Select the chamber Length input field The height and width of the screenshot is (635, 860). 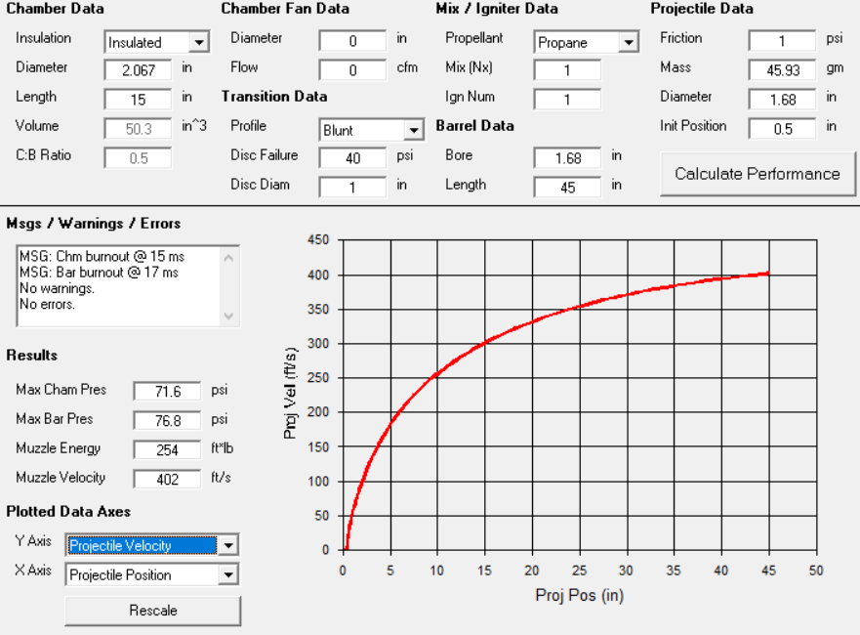pos(138,99)
